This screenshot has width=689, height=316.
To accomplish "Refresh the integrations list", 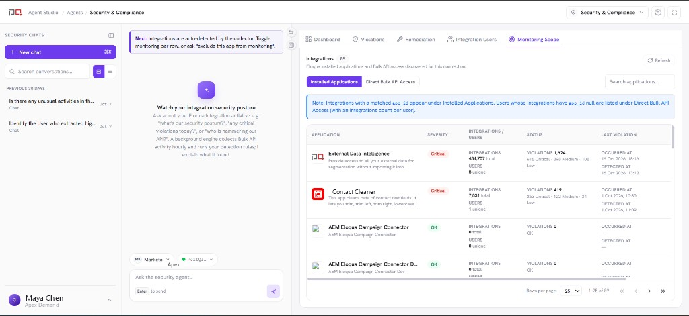I will 659,60.
